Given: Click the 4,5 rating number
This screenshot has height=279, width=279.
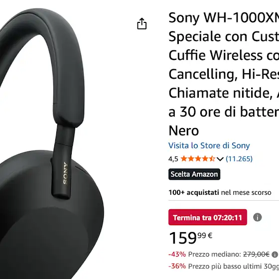Looking at the screenshot, I should (x=173, y=159).
